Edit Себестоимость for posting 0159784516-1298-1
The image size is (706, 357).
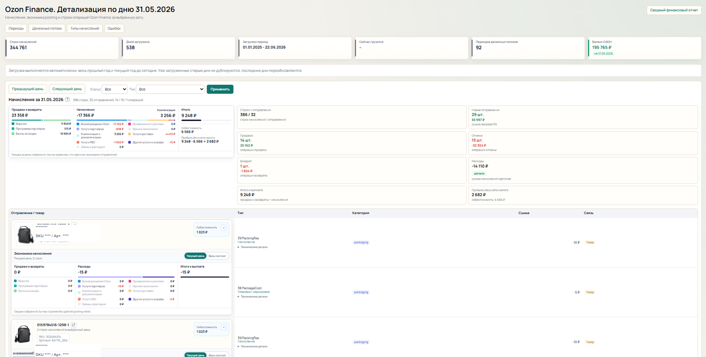(224, 327)
